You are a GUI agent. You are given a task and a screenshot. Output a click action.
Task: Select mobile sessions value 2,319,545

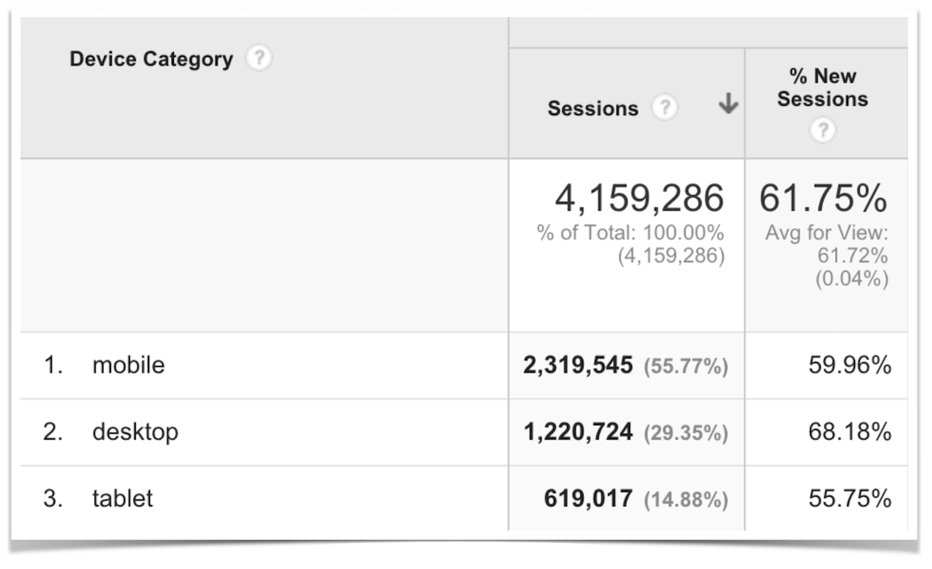point(578,365)
